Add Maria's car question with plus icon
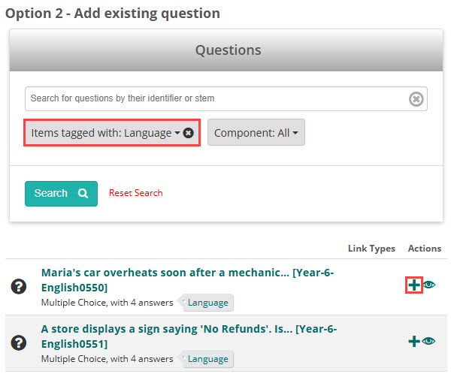 coord(413,285)
